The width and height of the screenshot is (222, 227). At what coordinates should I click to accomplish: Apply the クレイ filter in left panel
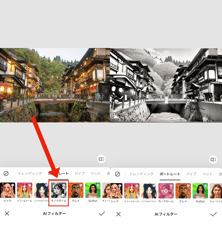pyautogui.click(x=76, y=190)
